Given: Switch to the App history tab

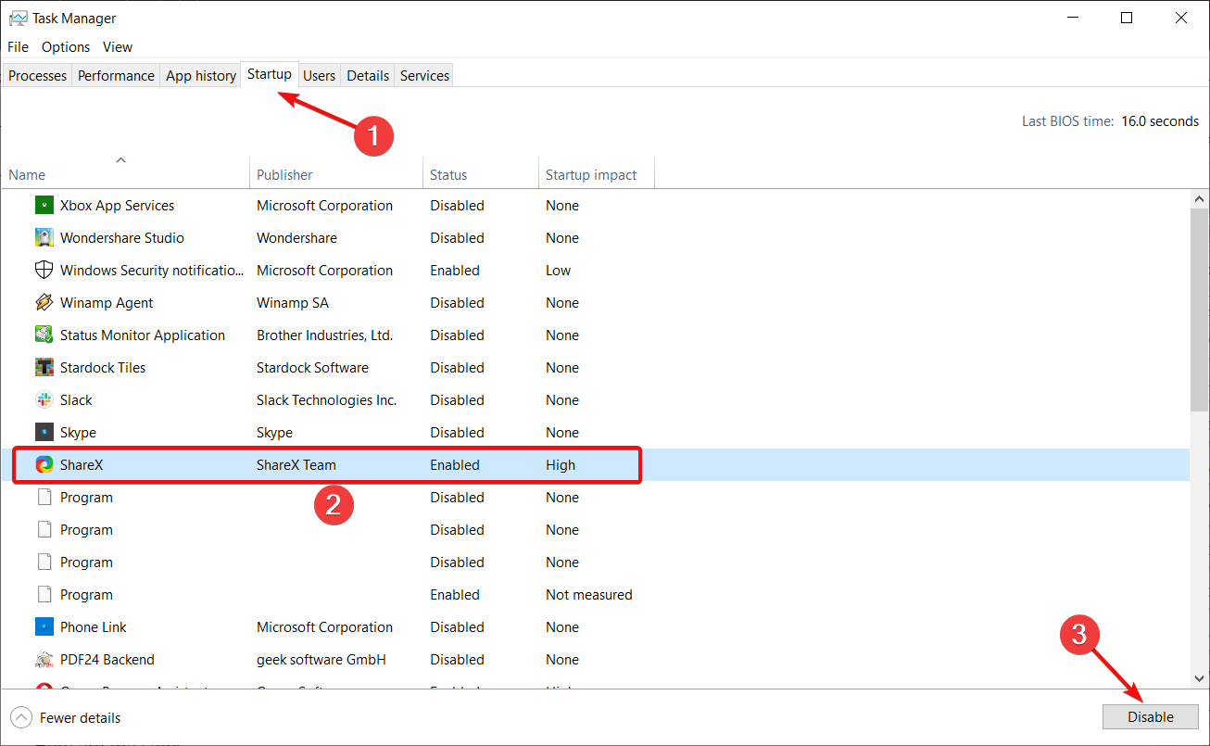Looking at the screenshot, I should (x=201, y=76).
